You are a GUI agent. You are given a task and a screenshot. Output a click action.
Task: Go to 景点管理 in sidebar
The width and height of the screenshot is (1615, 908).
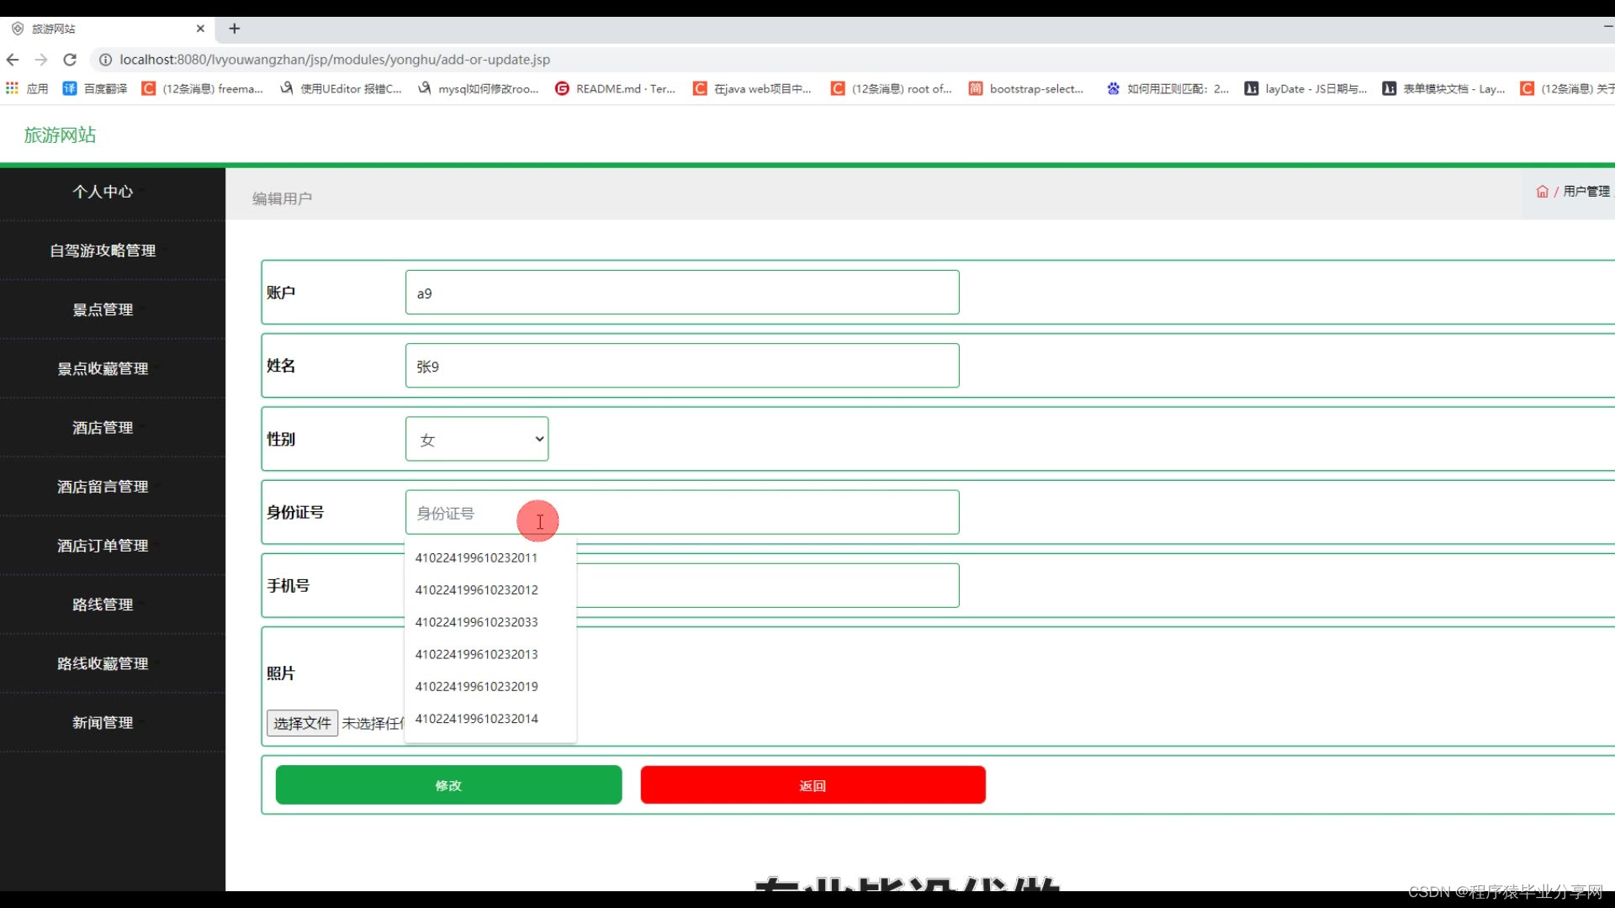[103, 309]
